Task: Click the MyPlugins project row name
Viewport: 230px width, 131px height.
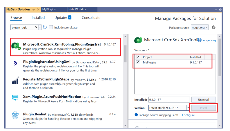Action: click(150, 62)
